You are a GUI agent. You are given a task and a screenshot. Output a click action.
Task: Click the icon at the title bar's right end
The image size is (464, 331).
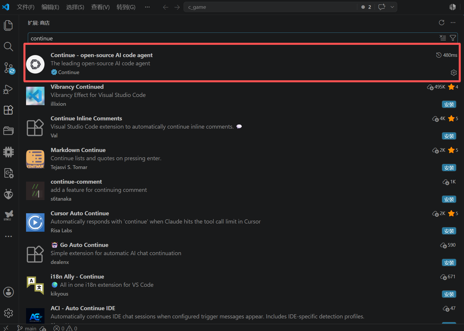point(453,7)
